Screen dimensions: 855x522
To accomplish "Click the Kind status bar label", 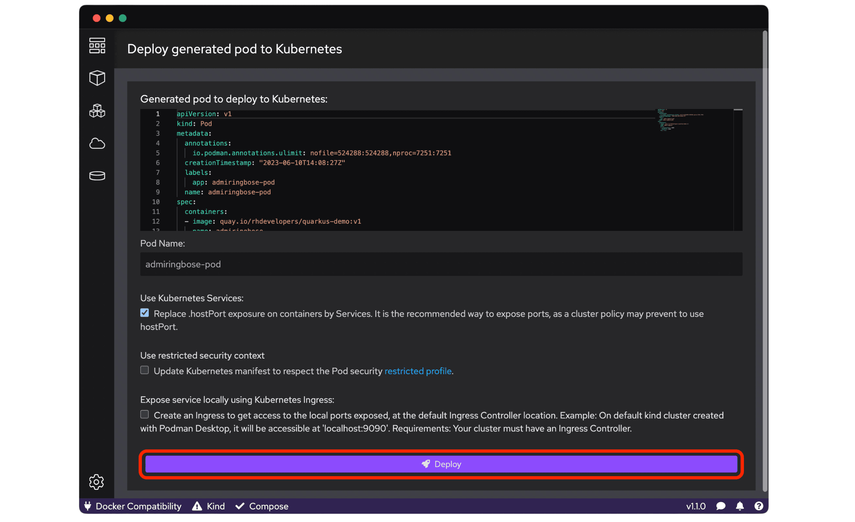I will 216,506.
